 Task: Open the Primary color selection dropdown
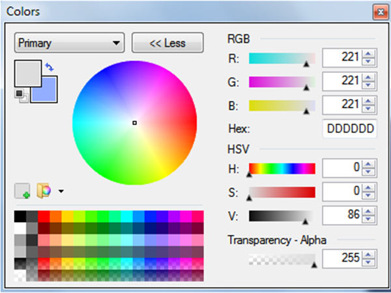coord(69,44)
